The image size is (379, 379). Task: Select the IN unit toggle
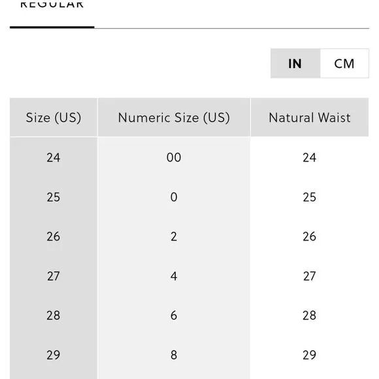click(x=295, y=63)
